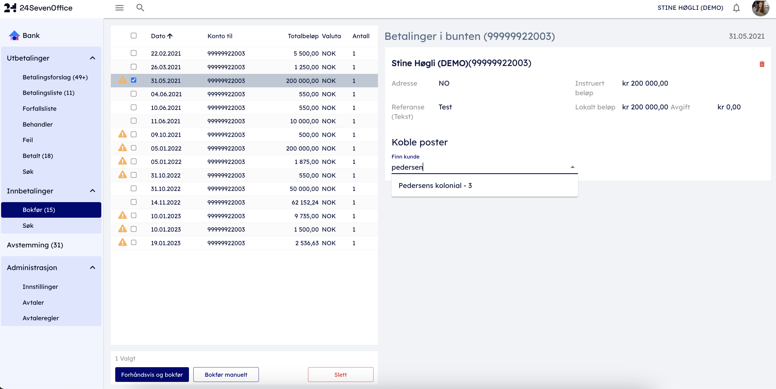Open the hamburger menu icon
This screenshot has width=776, height=389.
point(119,8)
